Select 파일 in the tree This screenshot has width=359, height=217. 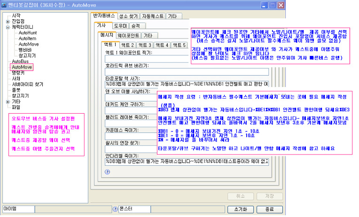coord(16,107)
